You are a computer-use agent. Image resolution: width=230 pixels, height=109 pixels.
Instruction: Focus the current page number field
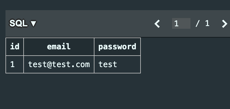click(x=181, y=23)
